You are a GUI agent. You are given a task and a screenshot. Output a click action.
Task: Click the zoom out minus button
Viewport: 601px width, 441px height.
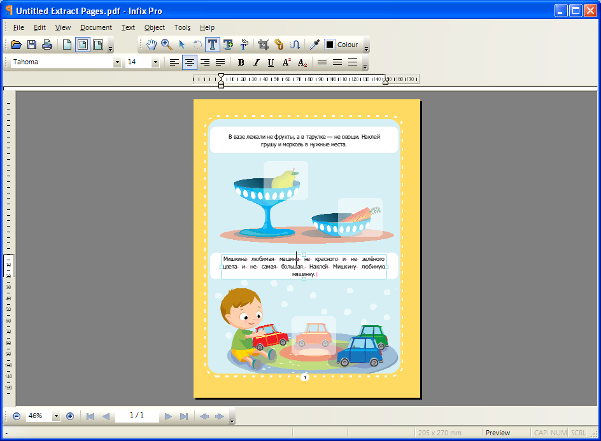[17, 416]
